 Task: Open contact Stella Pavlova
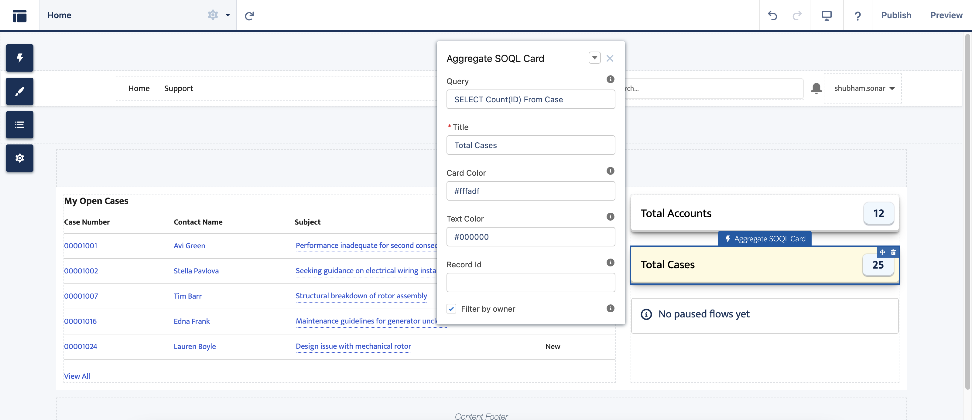point(196,271)
